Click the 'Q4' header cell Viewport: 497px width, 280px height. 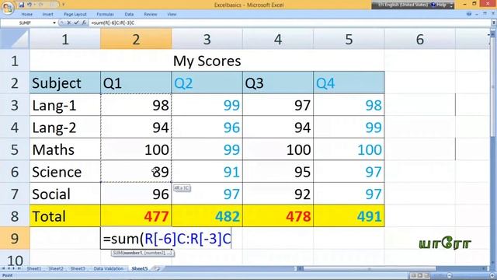[349, 83]
